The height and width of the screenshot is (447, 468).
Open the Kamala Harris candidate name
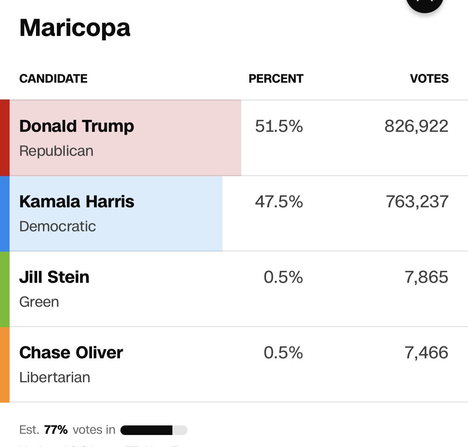[x=76, y=202]
